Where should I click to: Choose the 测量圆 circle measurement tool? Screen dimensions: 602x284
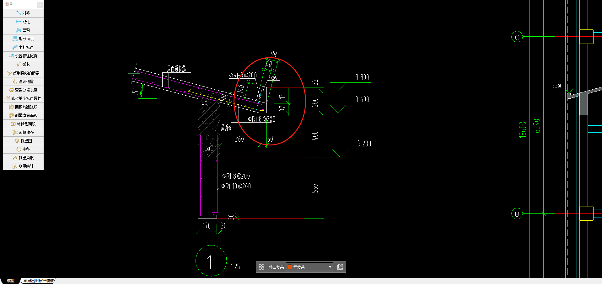23,141
